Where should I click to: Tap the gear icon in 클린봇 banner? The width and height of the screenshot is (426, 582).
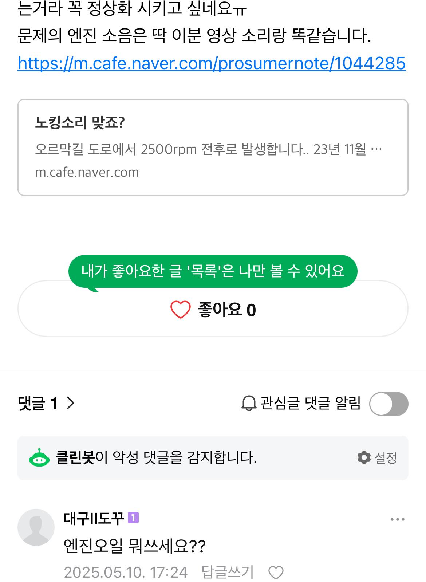coord(364,457)
